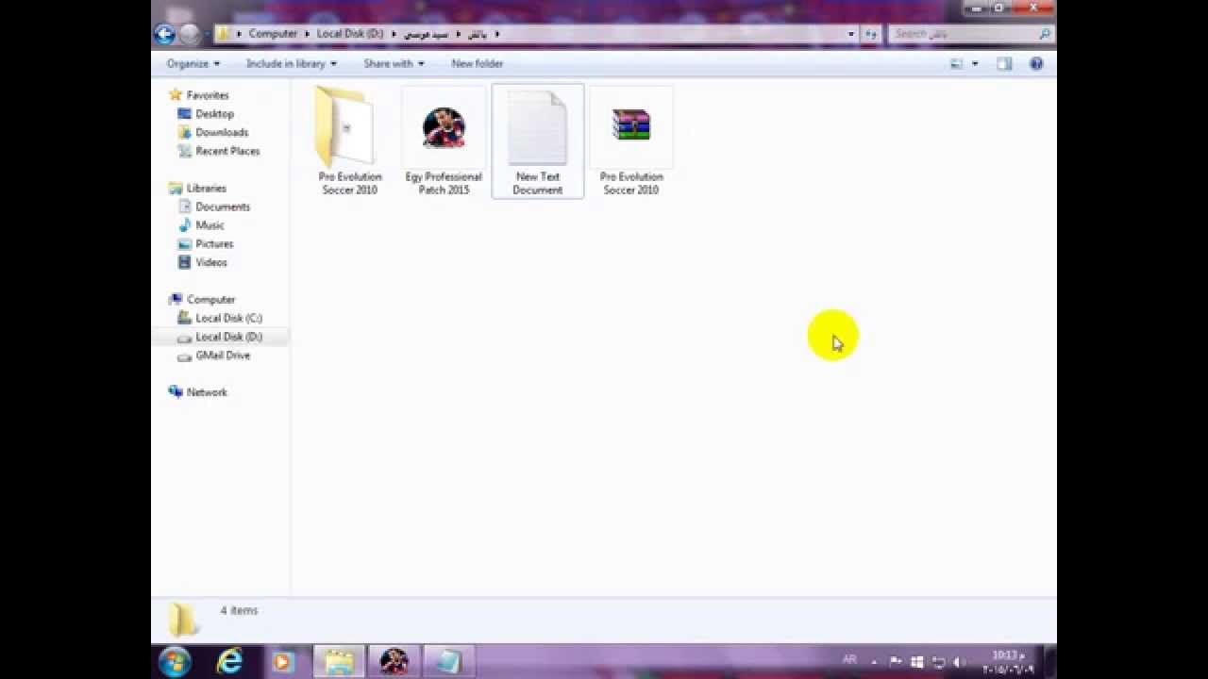Select the Pro Evolution Soccer 2010 WinRAR archive
The width and height of the screenshot is (1208, 679).
[x=631, y=141]
